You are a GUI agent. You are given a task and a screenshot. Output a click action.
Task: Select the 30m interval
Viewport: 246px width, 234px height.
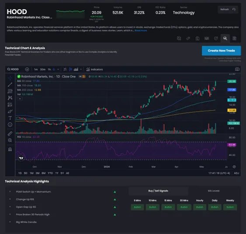(42, 69)
